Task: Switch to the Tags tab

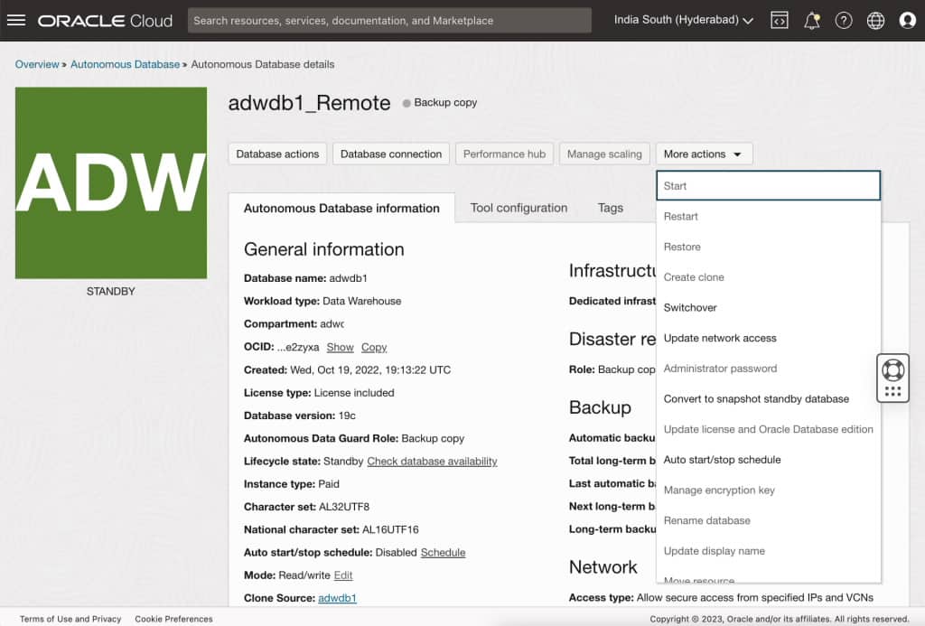Action: (x=610, y=208)
